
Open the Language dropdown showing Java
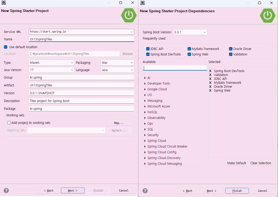[132, 70]
